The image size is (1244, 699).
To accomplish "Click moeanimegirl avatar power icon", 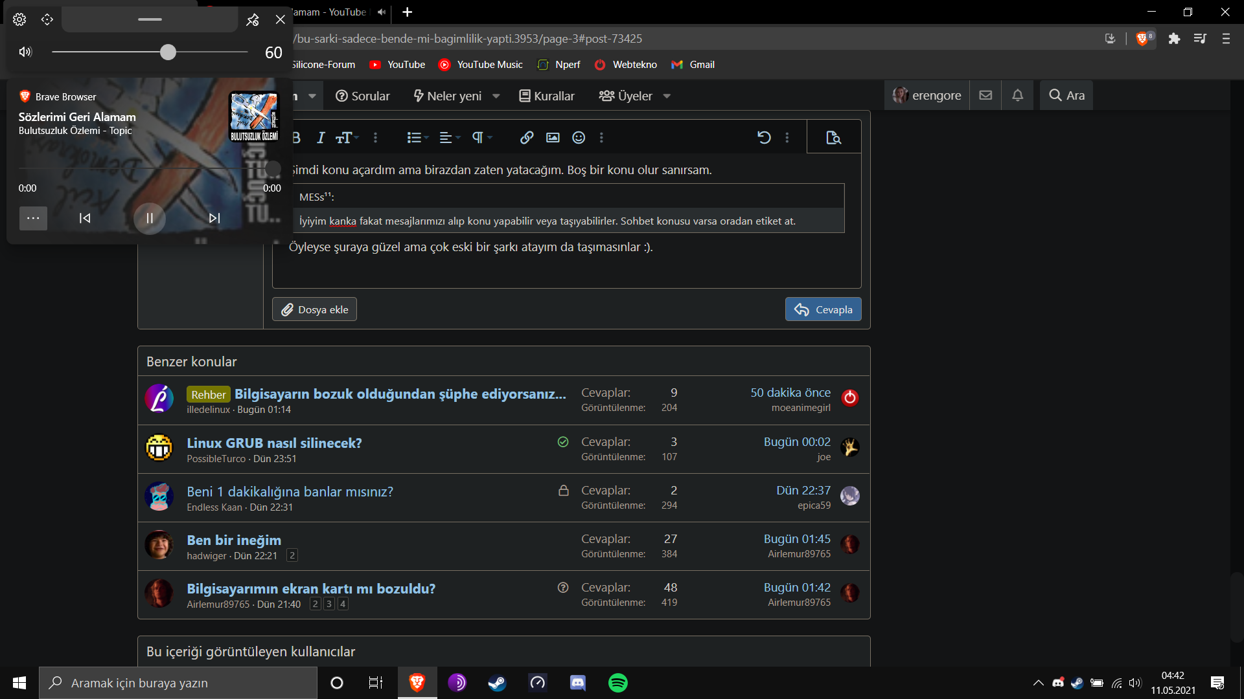I will [850, 398].
